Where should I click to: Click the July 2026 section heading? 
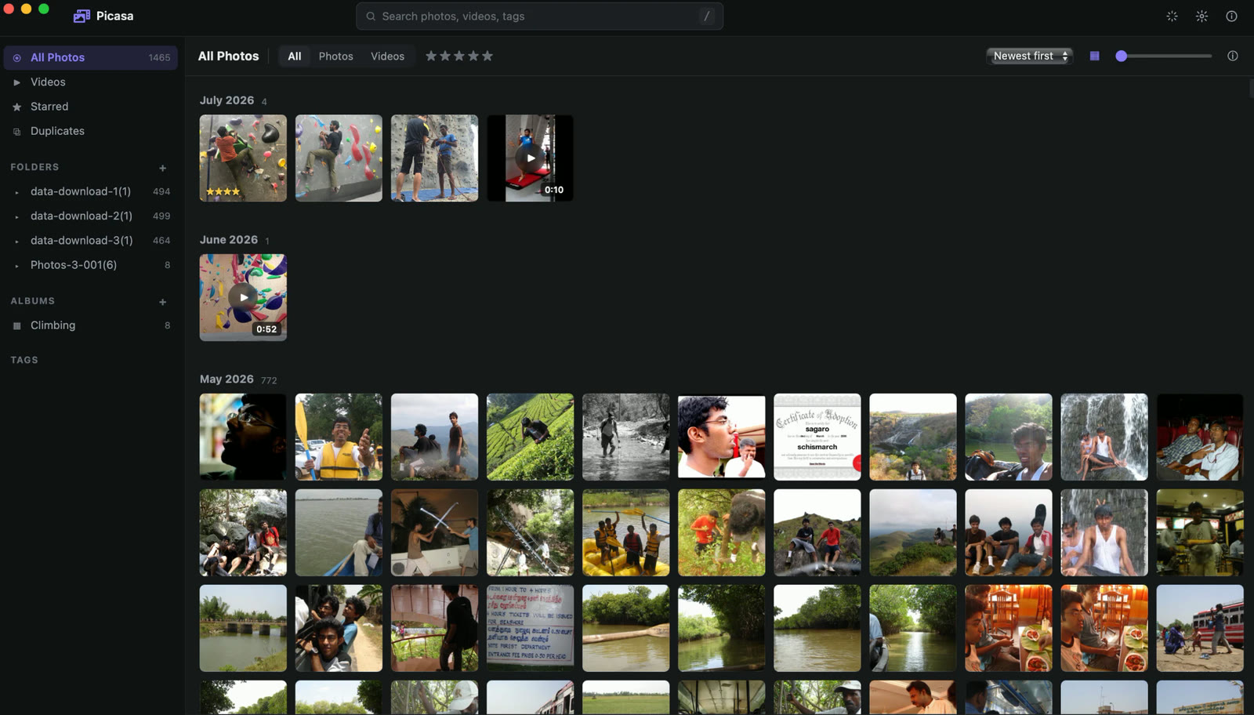pyautogui.click(x=227, y=100)
